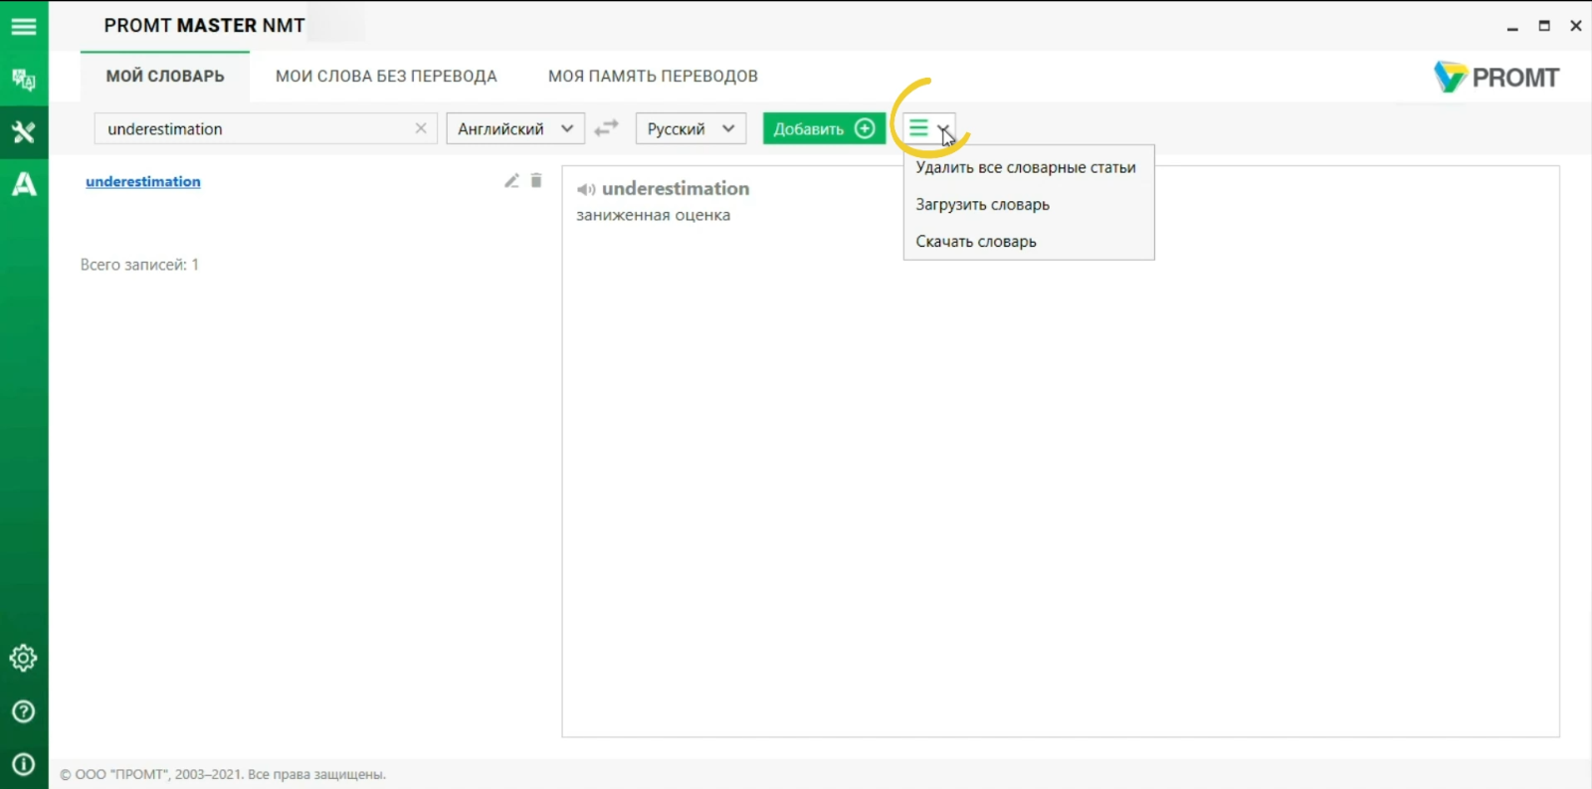Open the Русский target language dropdown

tap(691, 128)
